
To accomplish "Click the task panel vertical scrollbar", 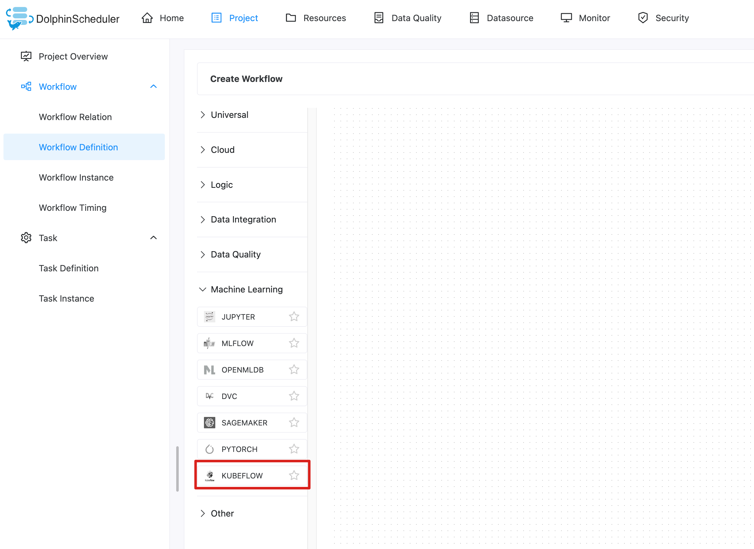I will tap(177, 469).
